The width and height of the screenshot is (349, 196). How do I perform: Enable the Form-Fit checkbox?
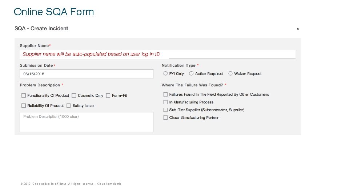click(108, 95)
